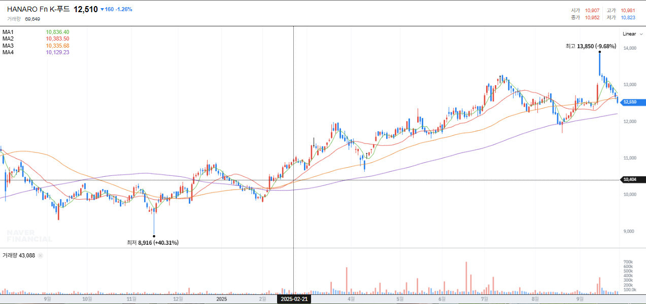Image resolution: width=646 pixels, height=304 pixels.
Task: Select the MA2 moving average label
Action: 8,39
